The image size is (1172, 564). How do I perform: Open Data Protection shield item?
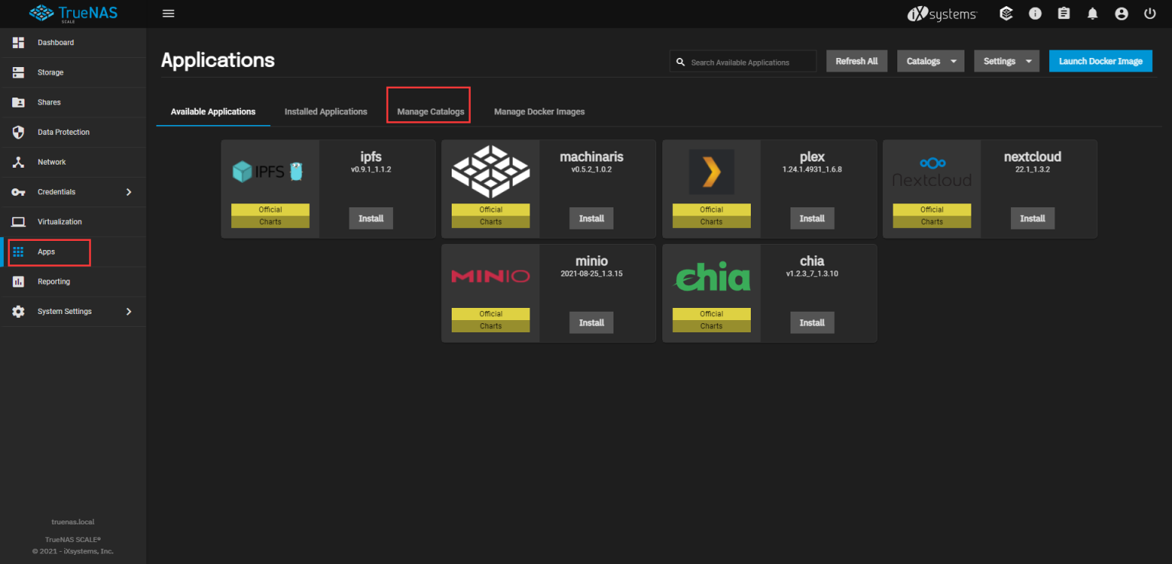click(x=63, y=132)
